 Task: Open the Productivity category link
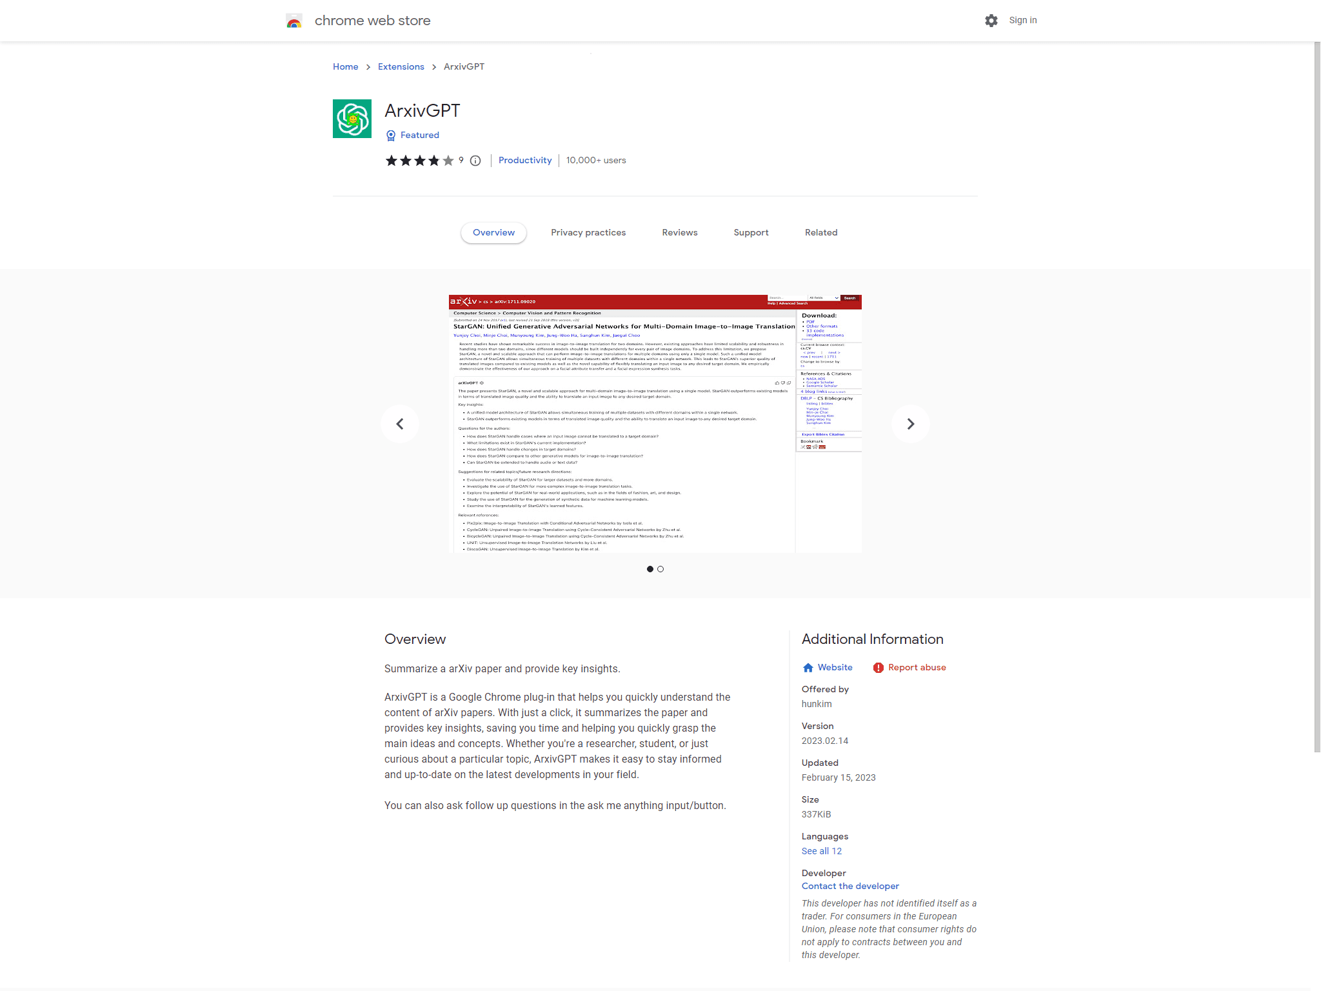pyautogui.click(x=525, y=161)
